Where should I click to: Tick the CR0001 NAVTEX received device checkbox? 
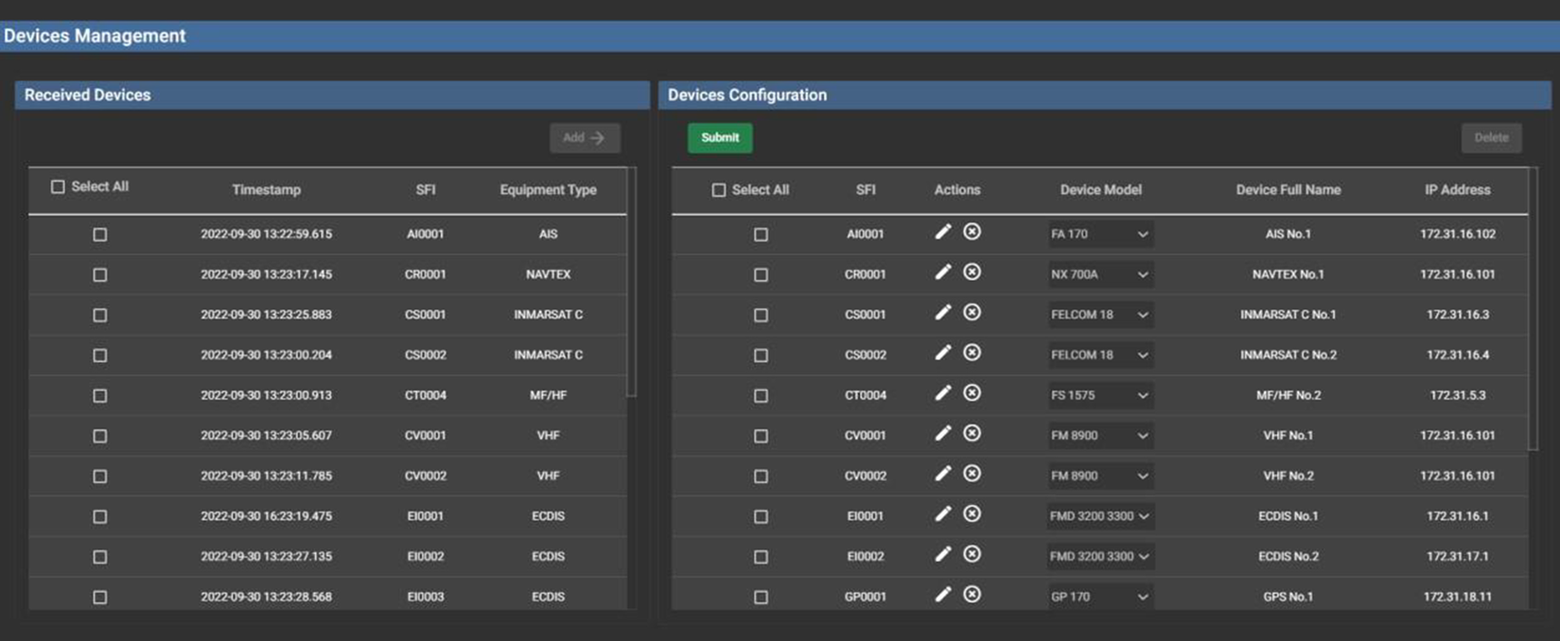coord(99,275)
